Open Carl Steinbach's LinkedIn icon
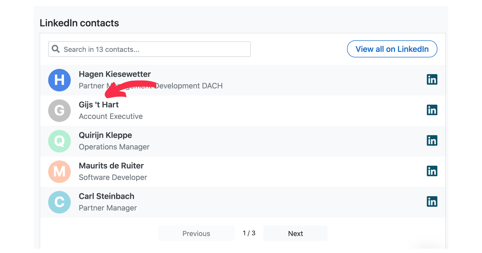Viewport: 482px width, 253px height. tap(432, 202)
